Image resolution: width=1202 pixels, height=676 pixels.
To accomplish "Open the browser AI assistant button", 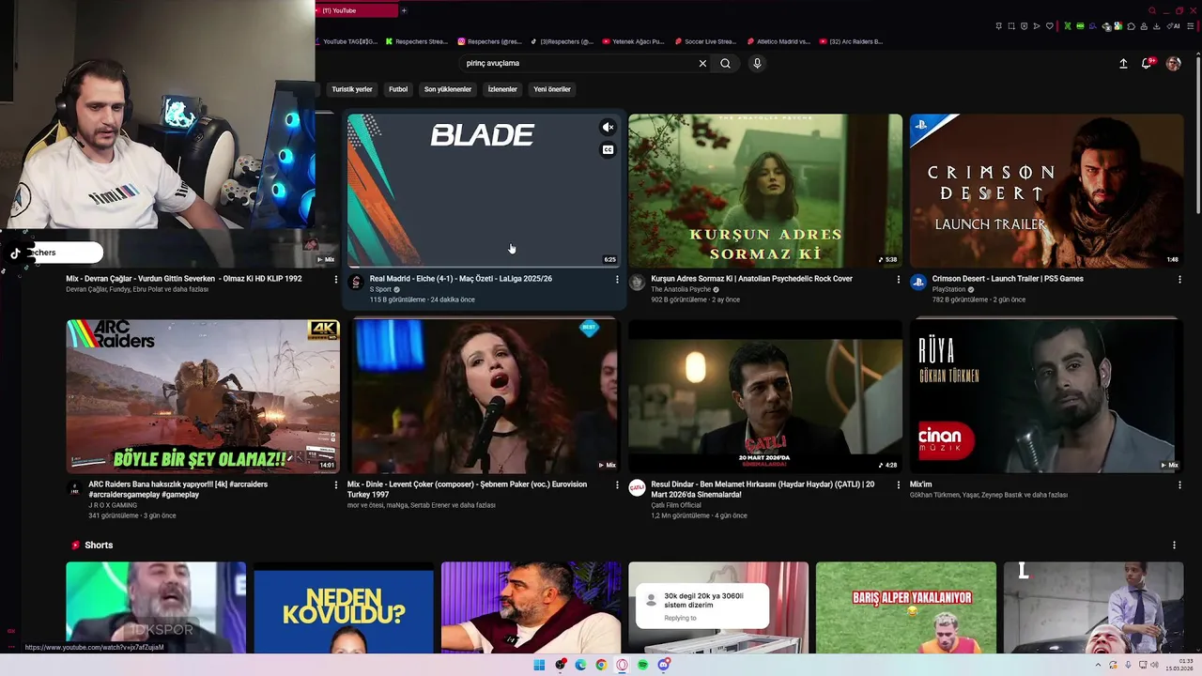I will coord(1172,26).
